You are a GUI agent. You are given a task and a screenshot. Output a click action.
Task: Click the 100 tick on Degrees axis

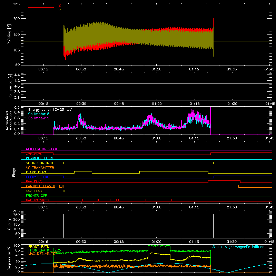click(17, 246)
